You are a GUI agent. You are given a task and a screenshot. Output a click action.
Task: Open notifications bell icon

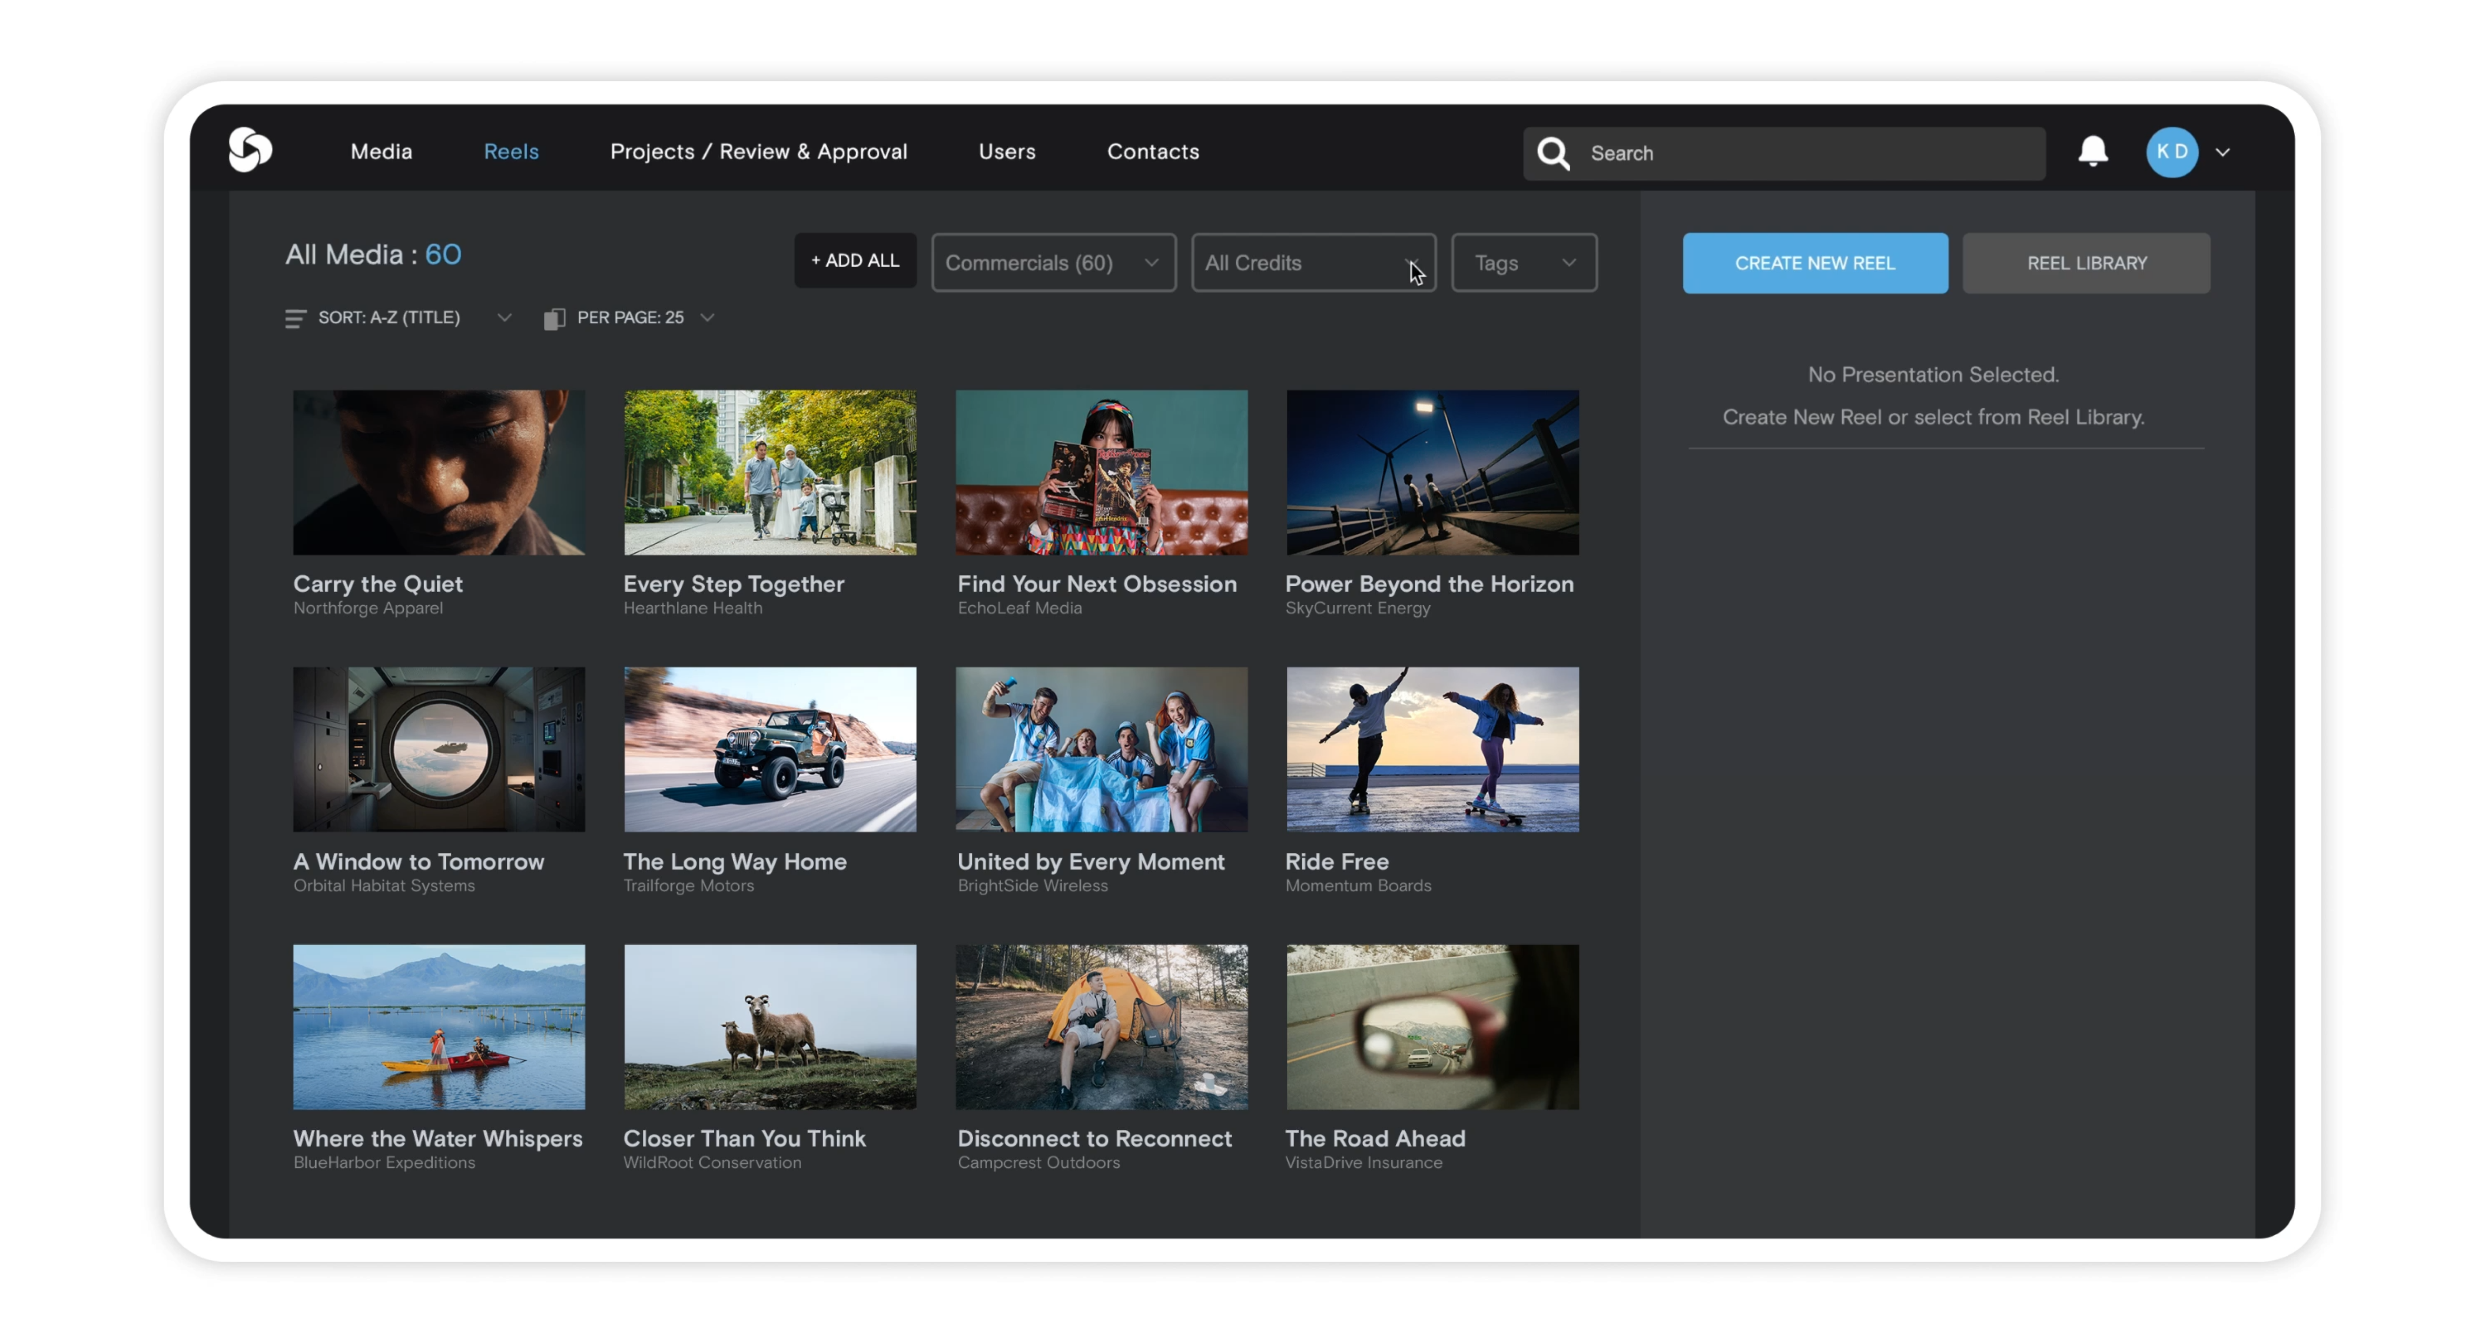[2093, 151]
